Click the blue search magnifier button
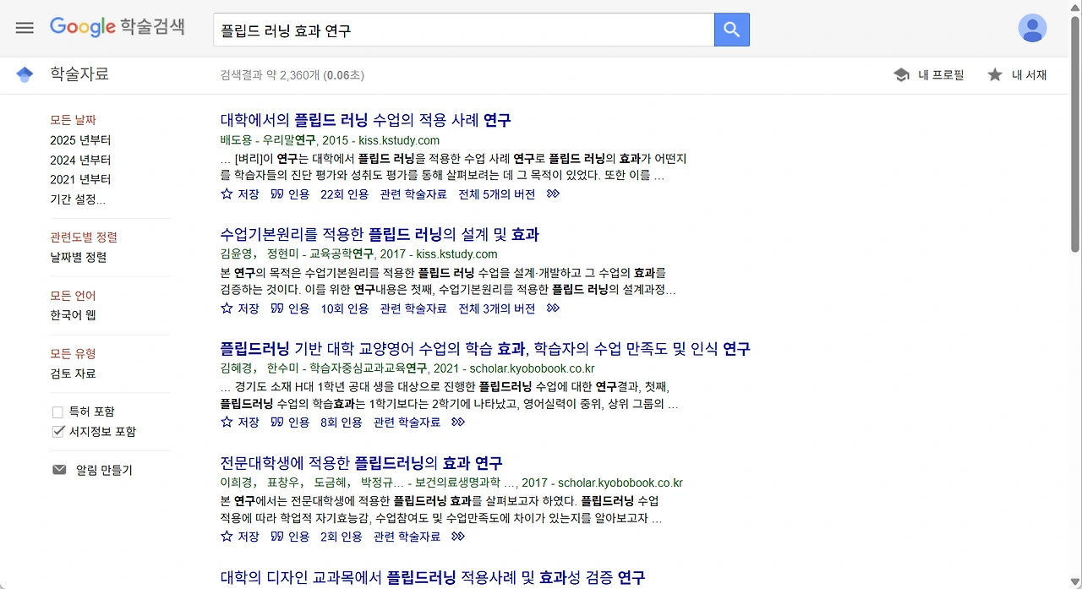The height and width of the screenshot is (589, 1082). click(x=732, y=30)
